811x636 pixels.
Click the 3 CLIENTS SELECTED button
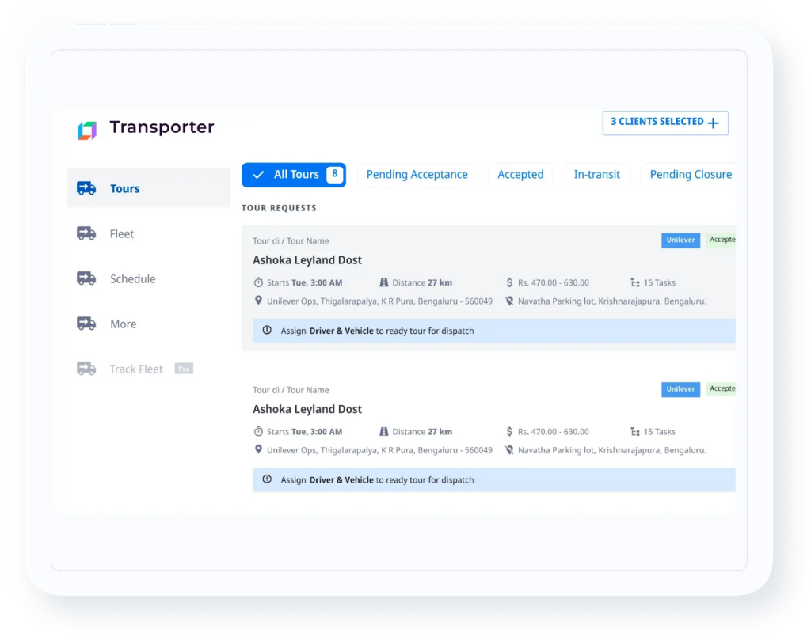(659, 123)
